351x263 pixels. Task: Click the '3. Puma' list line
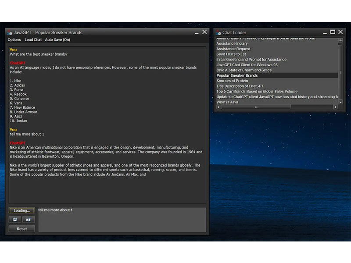pos(16,90)
